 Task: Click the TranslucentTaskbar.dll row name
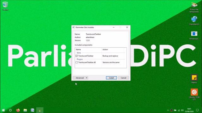87,62
